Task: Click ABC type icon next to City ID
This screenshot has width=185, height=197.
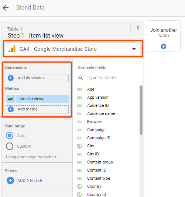Action: [x=79, y=154]
